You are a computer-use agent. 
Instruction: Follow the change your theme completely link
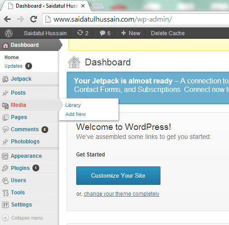[x=121, y=194]
